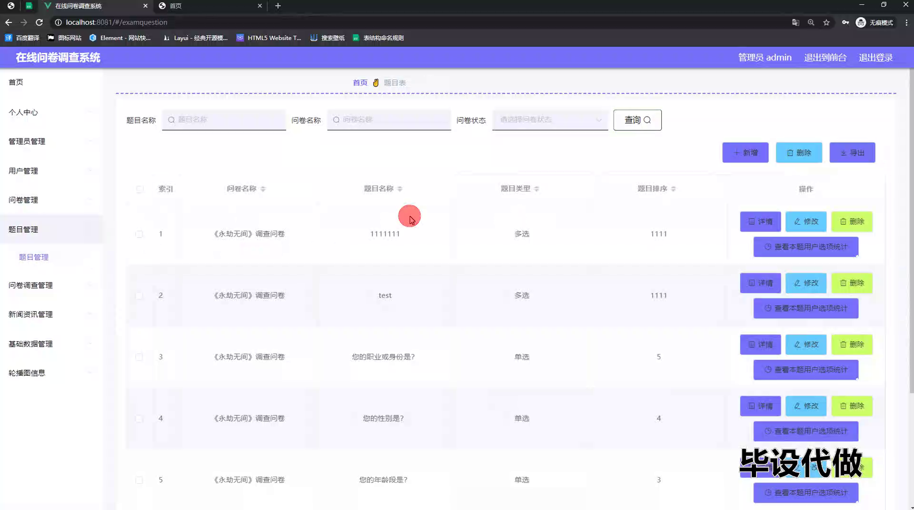Open the Element bookmark
The image size is (914, 510).
pos(120,38)
